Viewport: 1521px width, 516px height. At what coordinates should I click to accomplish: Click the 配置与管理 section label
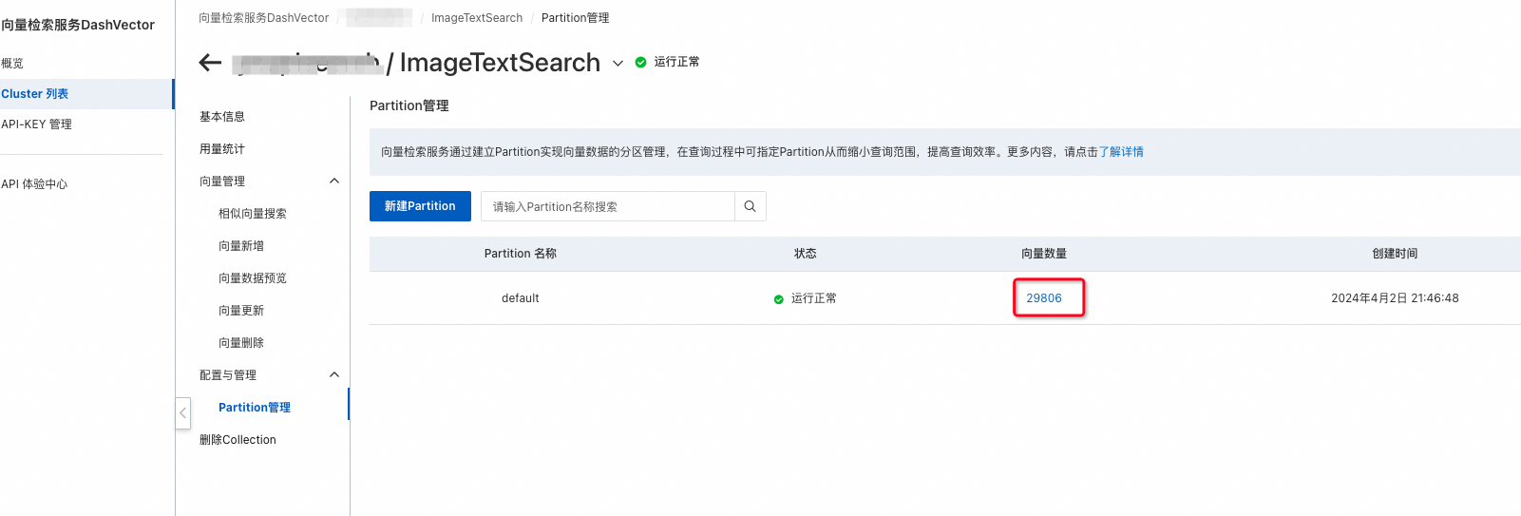point(228,374)
